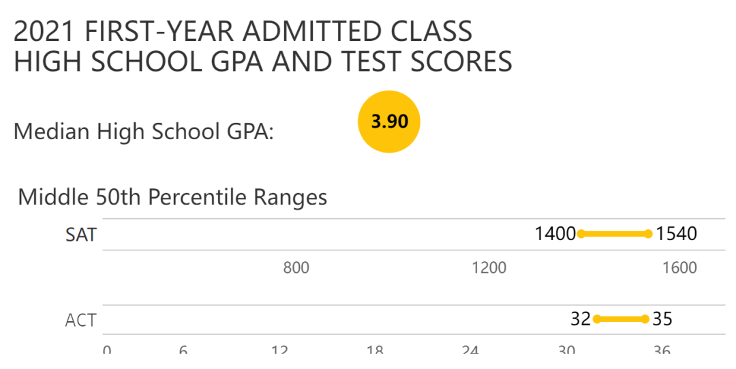Click the ACT 32 lower endpoint dot

[x=597, y=319]
